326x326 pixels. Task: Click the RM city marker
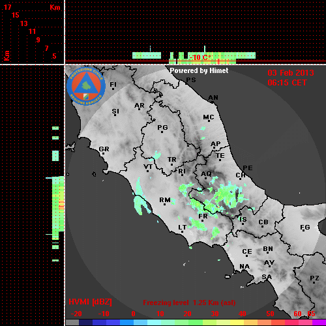tap(165, 200)
